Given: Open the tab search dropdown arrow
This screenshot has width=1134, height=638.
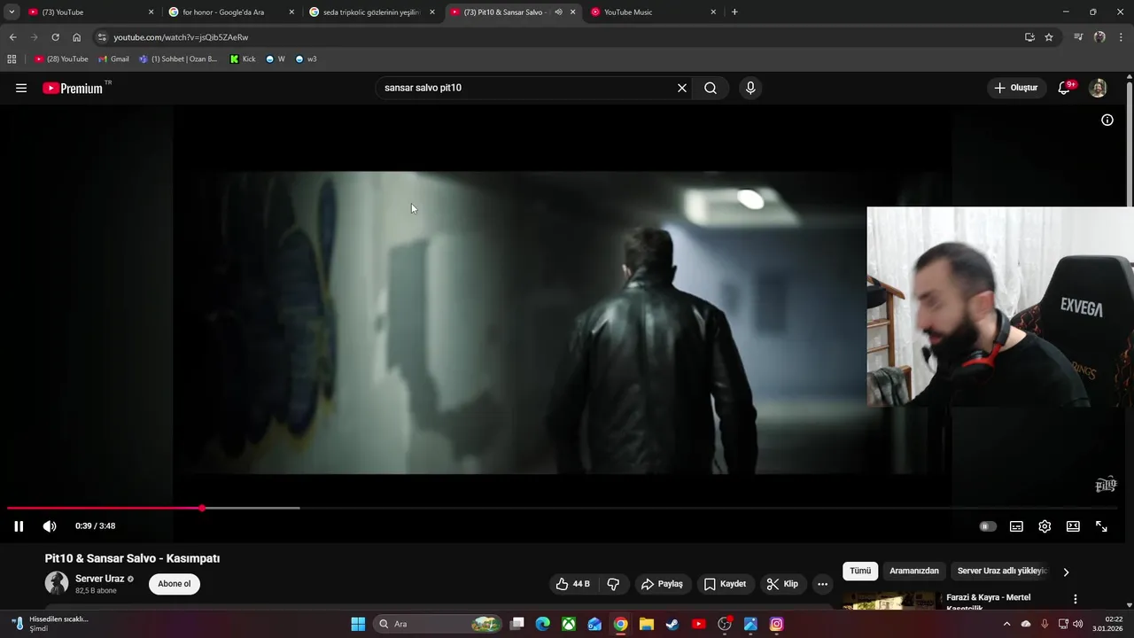Looking at the screenshot, I should [12, 12].
